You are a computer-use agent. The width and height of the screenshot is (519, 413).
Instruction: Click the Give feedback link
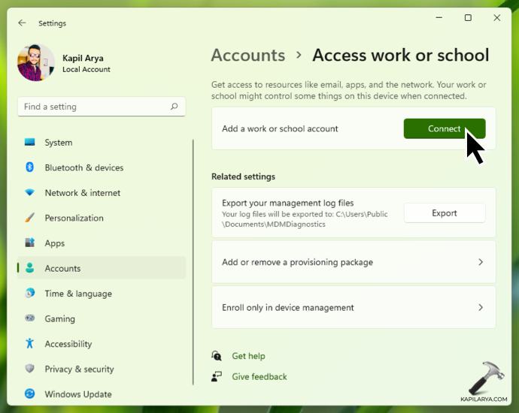259,377
